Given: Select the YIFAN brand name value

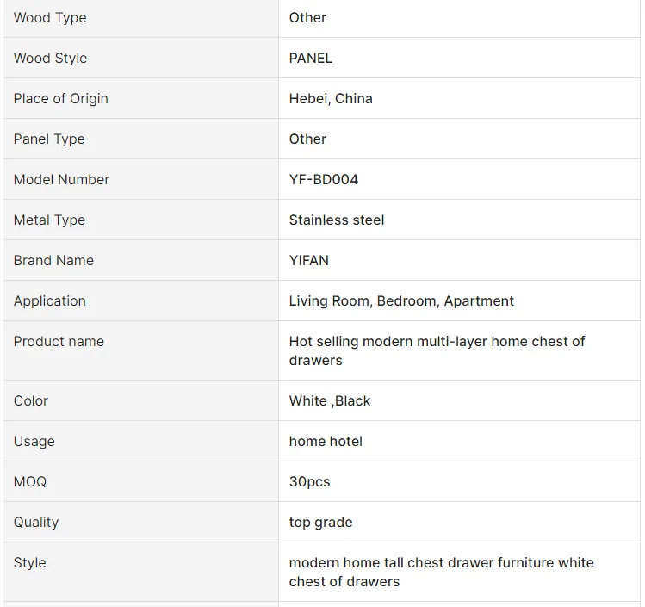Looking at the screenshot, I should coord(309,261).
